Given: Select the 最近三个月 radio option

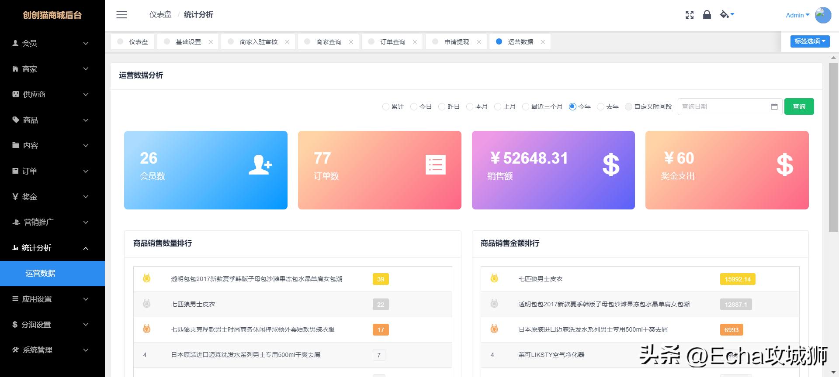Looking at the screenshot, I should pos(525,106).
